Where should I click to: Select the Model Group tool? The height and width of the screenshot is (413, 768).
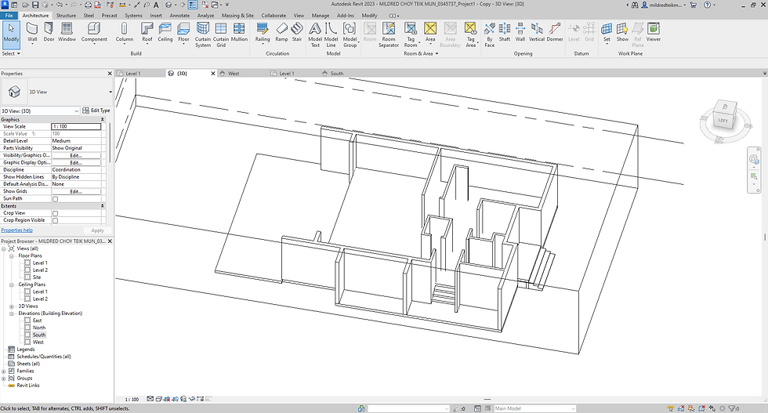point(350,34)
